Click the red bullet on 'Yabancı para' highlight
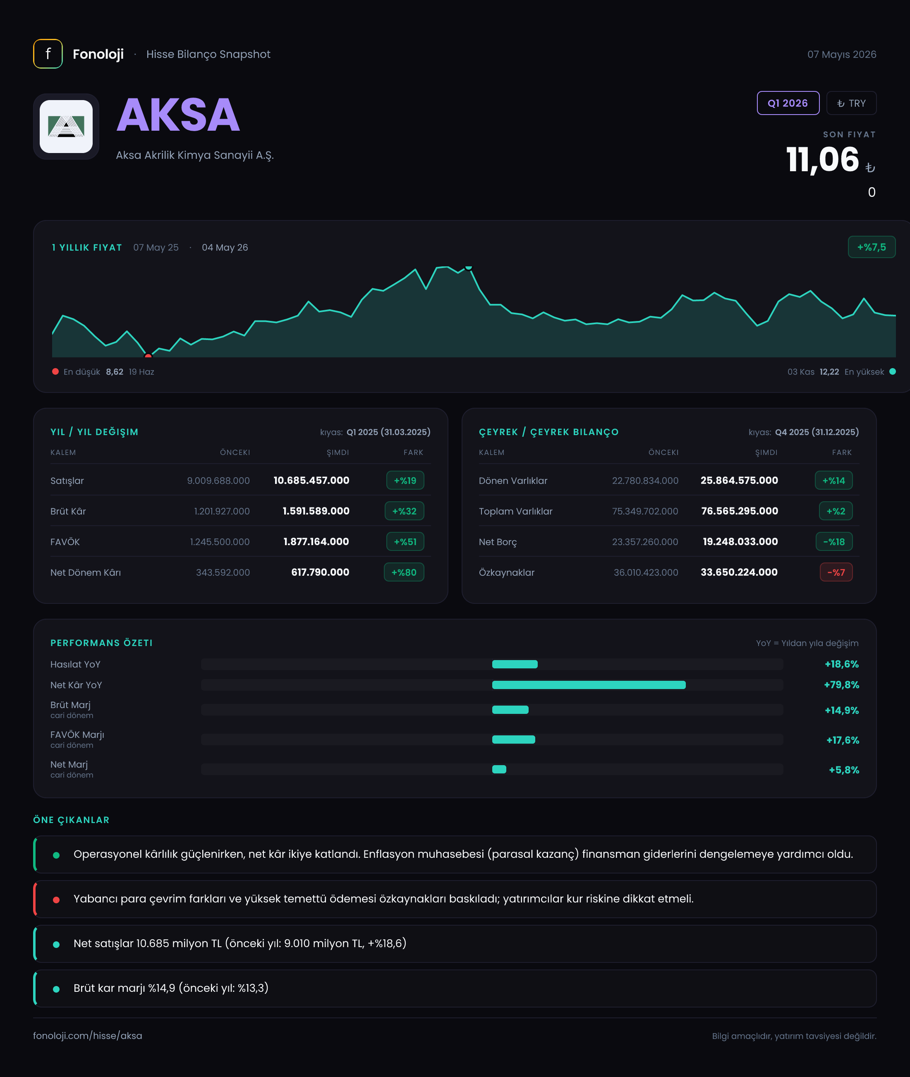This screenshot has width=910, height=1077. 56,900
